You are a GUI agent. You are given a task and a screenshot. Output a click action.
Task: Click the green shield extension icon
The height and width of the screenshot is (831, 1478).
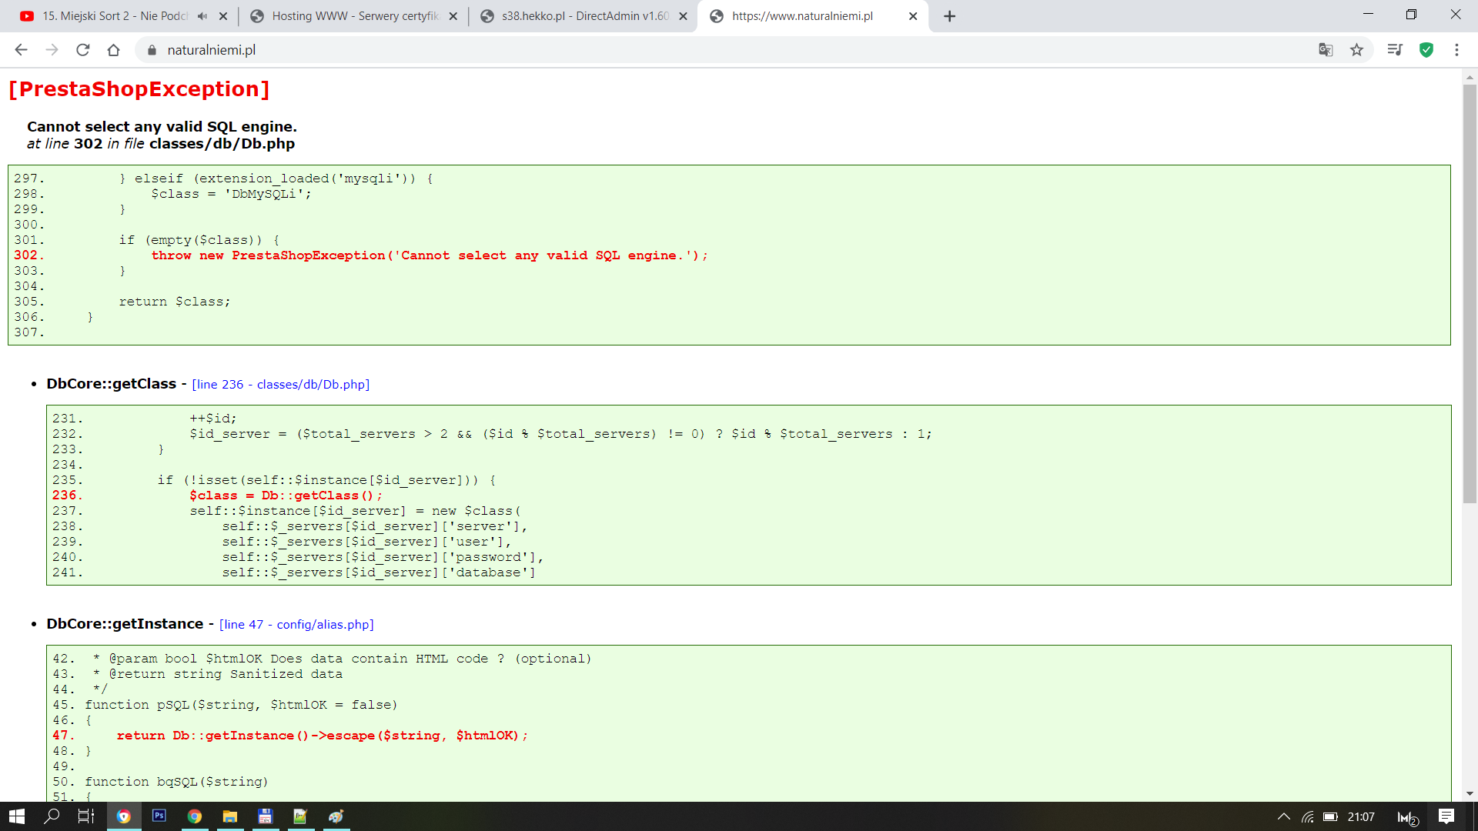(x=1426, y=50)
